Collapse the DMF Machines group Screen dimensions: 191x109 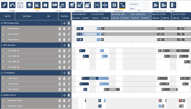pyautogui.click(x=2, y=45)
